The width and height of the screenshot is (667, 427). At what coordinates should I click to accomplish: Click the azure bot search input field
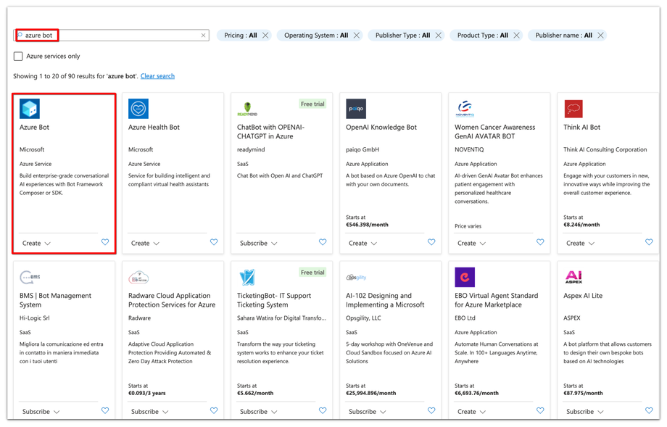coord(109,36)
